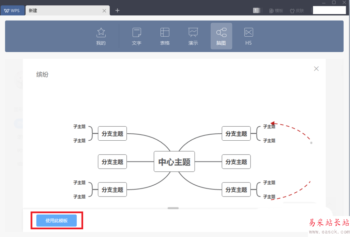Minimize the WPS window
Image resolution: width=350 pixels, height=237 pixels.
(x=324, y=3)
